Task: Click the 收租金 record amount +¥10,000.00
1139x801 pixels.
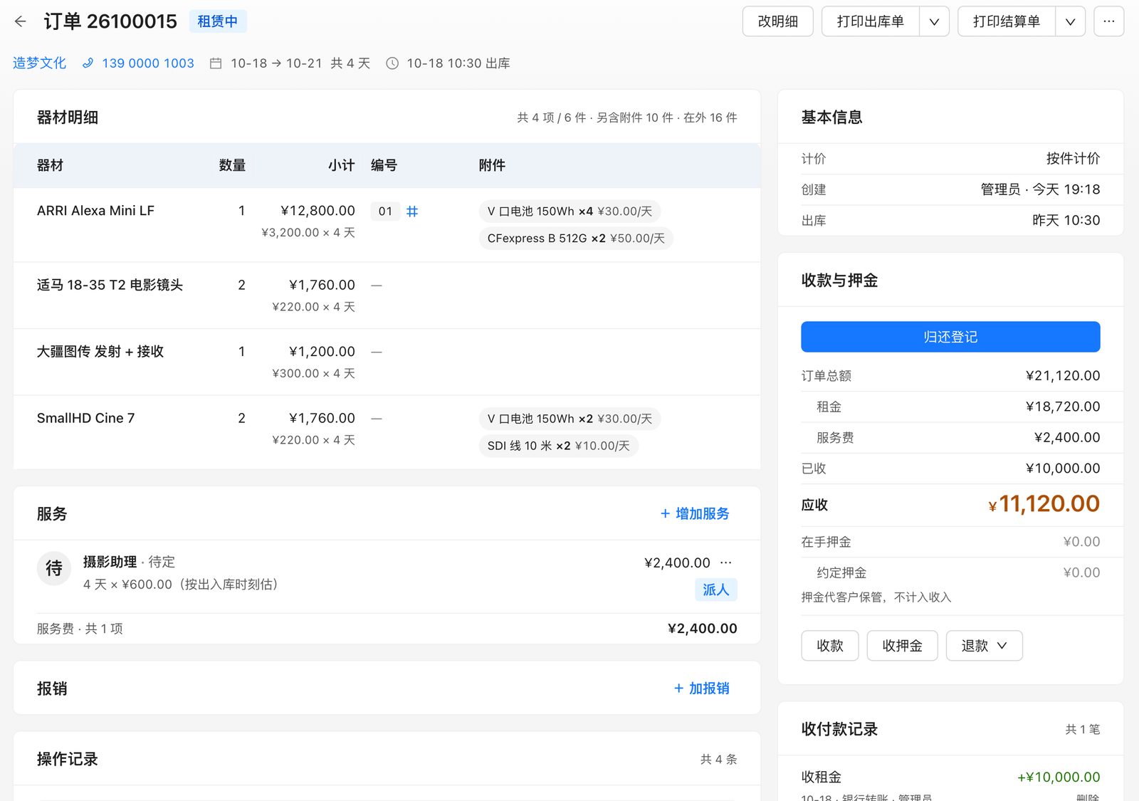Action: [x=1059, y=777]
